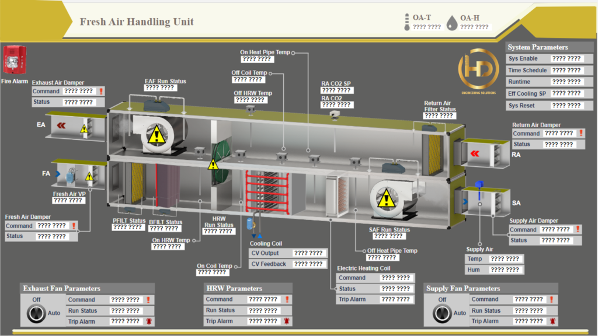
Task: Click the Fire Alarm strobe icon
Action: (x=13, y=61)
